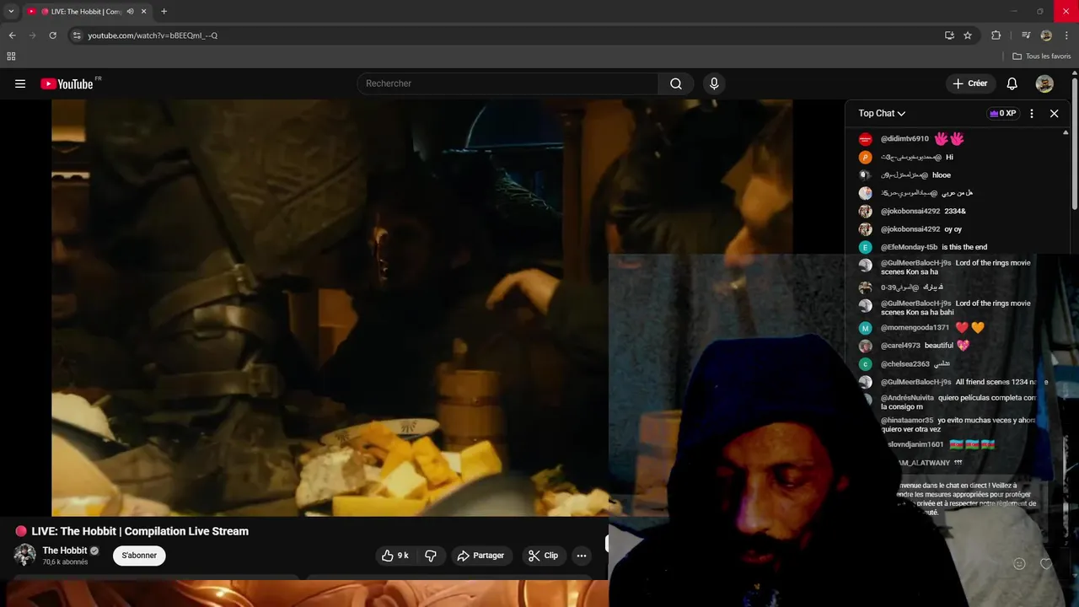Close the LIVE: The Hobbit tab

(144, 12)
